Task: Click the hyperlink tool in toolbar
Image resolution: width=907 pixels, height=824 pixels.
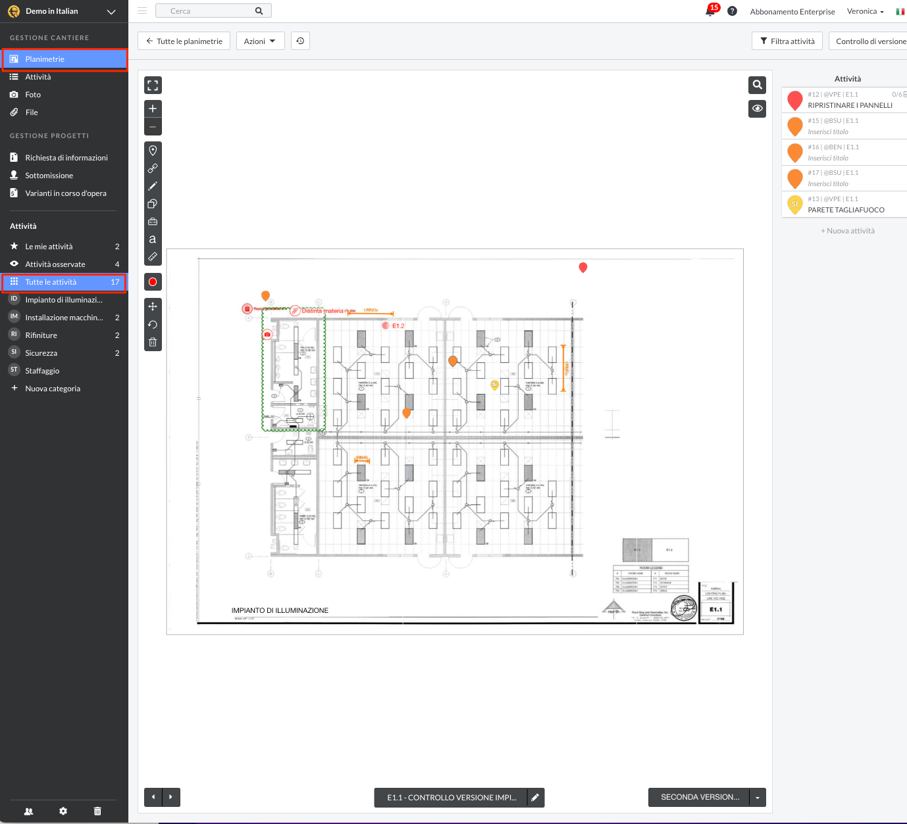Action: pyautogui.click(x=153, y=168)
